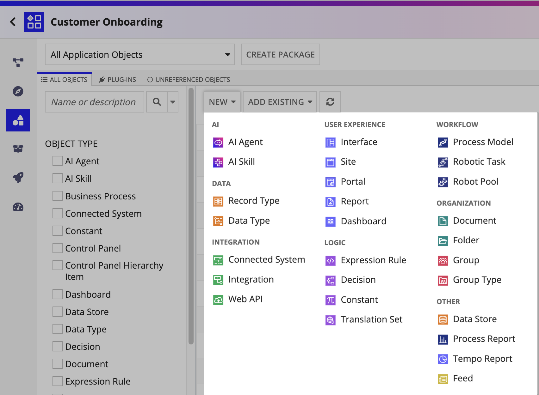Switch to the PLUG-INS tab
The image size is (539, 395).
(117, 80)
